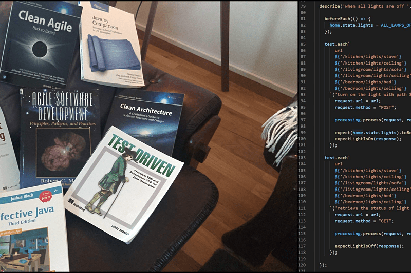Viewport: 411px width, 273px height.
Task: Click the request.method = "POST"; line
Action: click(365, 107)
